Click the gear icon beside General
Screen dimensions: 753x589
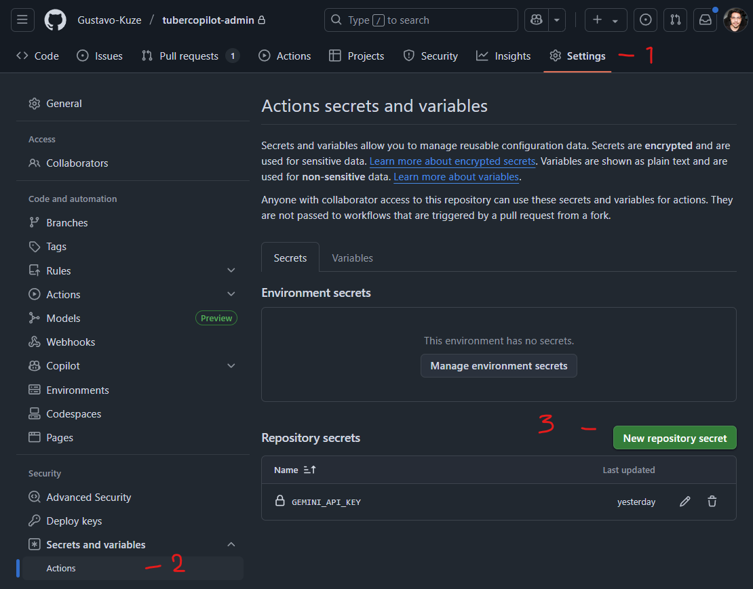pyautogui.click(x=35, y=104)
